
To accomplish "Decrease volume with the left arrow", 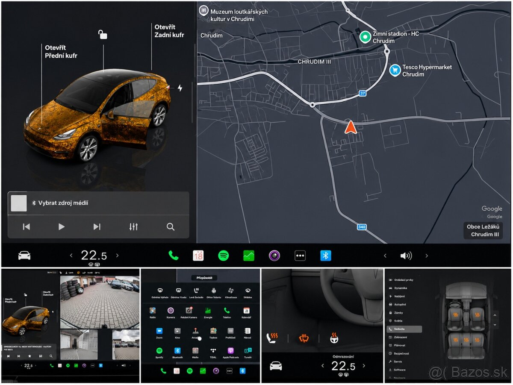I will point(385,256).
